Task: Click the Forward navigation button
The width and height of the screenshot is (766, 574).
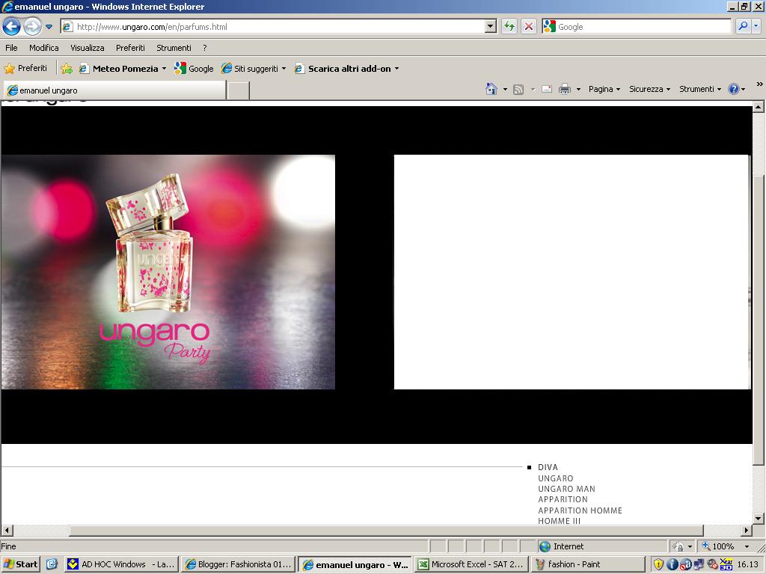Action: point(33,26)
